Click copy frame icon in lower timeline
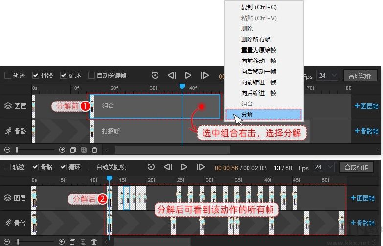This screenshot has width=383, height=246. [72, 242]
